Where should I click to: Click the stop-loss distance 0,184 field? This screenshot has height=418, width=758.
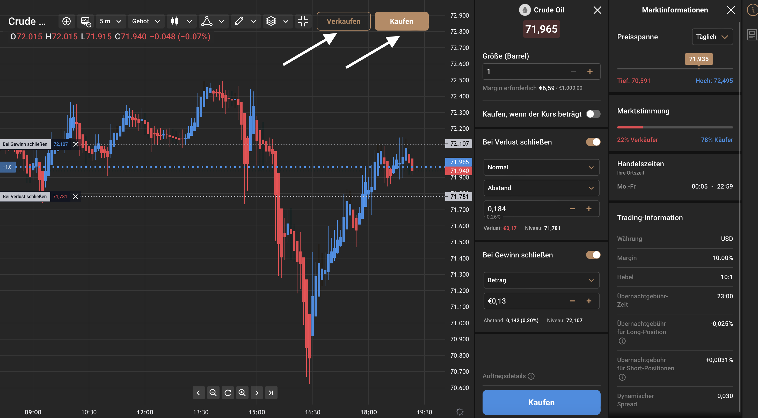(541, 209)
